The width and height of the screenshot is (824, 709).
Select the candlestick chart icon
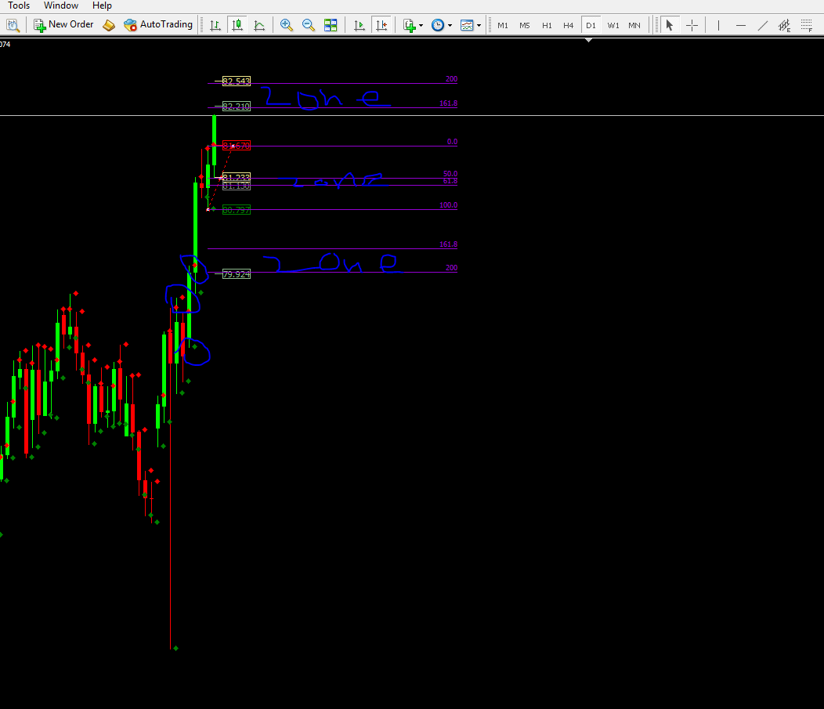237,24
